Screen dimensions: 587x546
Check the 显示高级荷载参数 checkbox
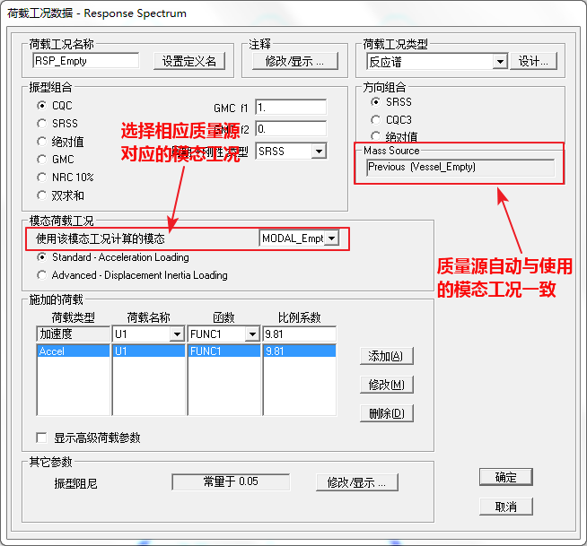(x=41, y=438)
